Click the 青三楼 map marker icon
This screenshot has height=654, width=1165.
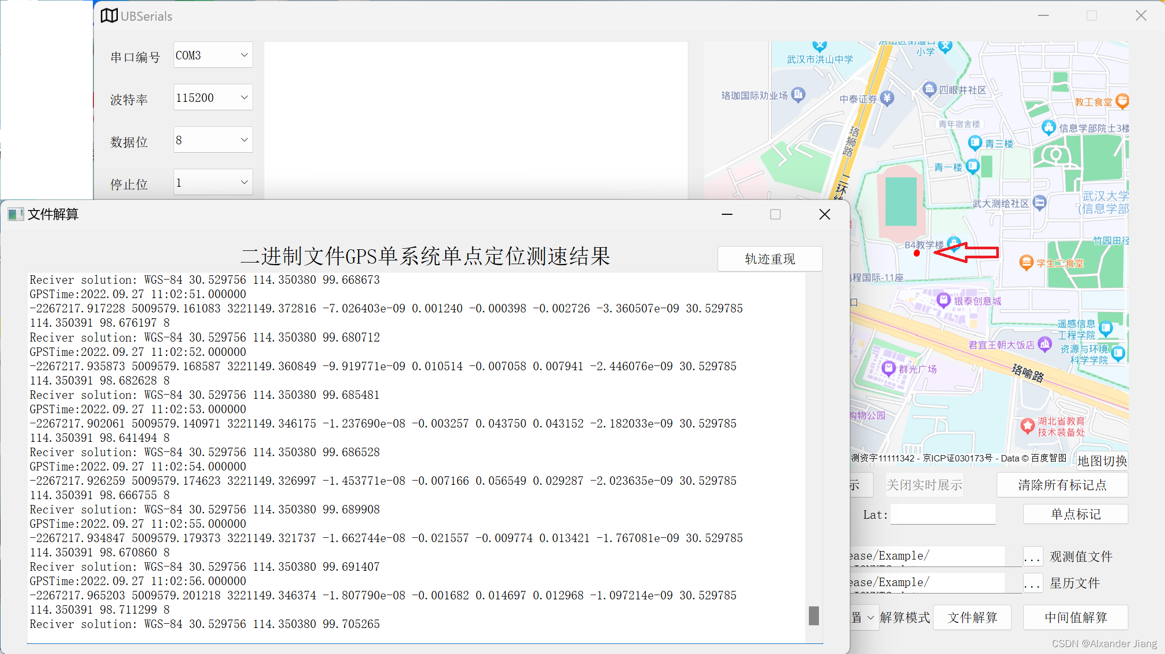pyautogui.click(x=974, y=143)
